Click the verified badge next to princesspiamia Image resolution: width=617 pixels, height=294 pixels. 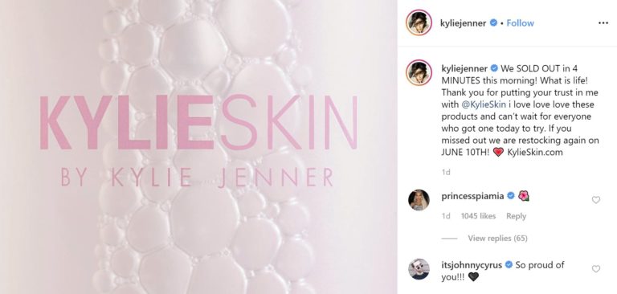coord(511,196)
